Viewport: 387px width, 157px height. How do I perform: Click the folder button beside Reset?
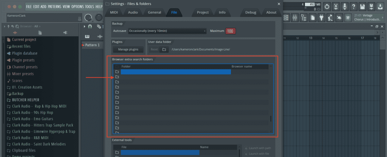tap(164, 49)
